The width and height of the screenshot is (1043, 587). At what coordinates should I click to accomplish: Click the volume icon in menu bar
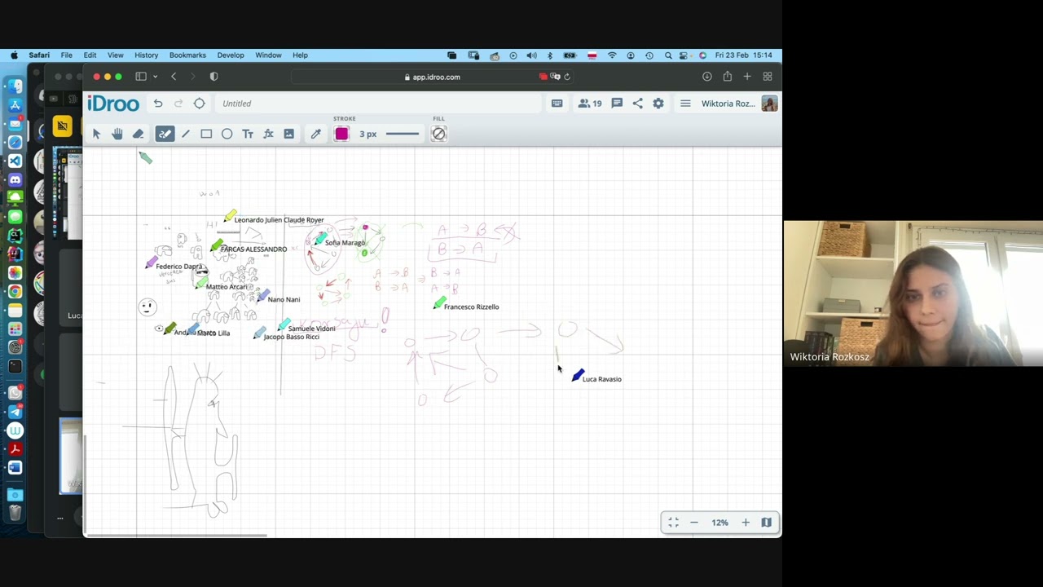pos(531,55)
